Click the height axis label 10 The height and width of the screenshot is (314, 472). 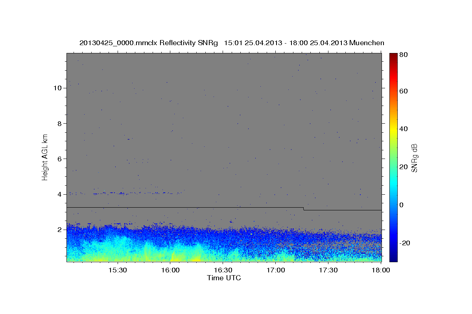58,88
